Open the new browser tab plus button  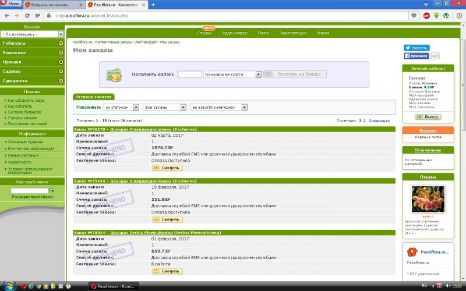[x=153, y=5]
